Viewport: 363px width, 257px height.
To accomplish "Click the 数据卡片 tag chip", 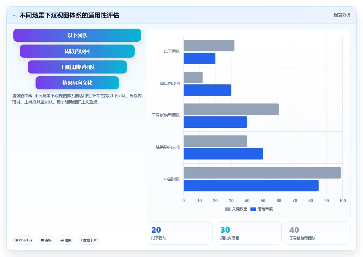I will (88, 240).
